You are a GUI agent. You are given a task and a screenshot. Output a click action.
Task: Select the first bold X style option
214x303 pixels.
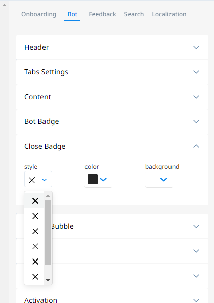tap(35, 201)
